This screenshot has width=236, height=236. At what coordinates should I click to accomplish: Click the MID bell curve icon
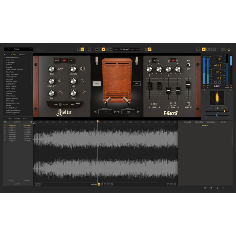coord(60,93)
